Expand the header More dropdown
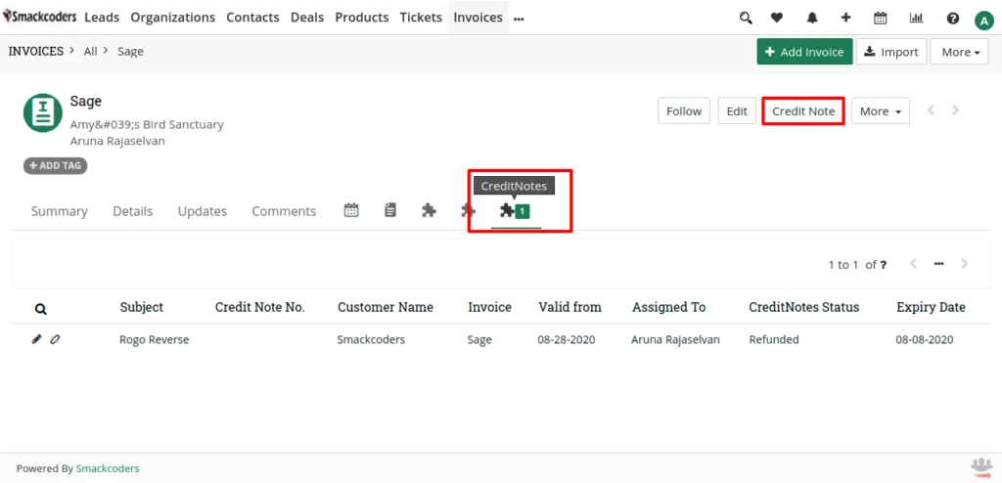Image resolution: width=1002 pixels, height=483 pixels. [960, 52]
